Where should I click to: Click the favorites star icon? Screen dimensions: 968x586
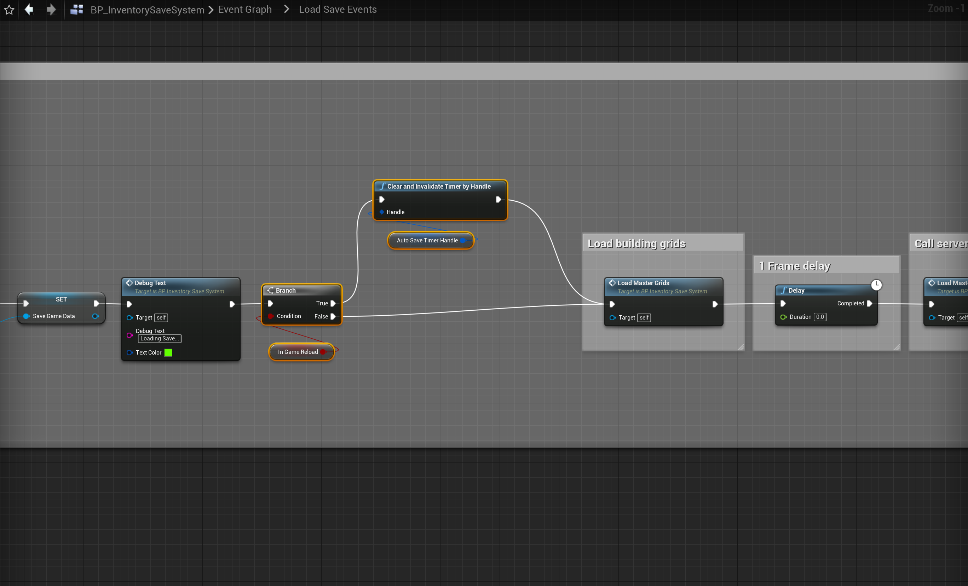(x=10, y=10)
